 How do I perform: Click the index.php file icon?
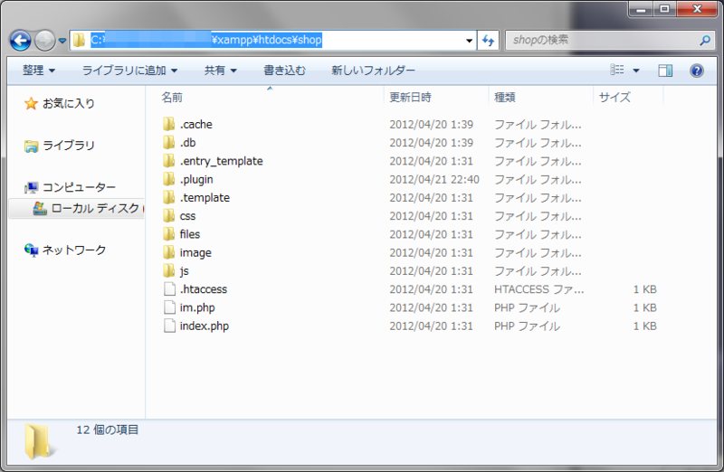coord(169,326)
